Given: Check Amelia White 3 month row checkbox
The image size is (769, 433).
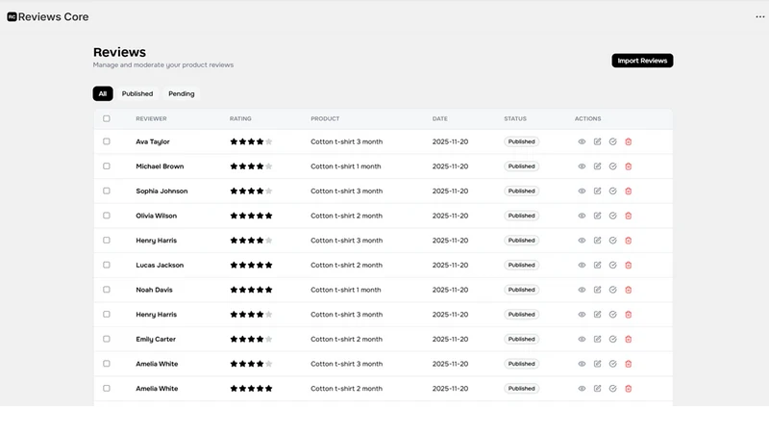Looking at the screenshot, I should pyautogui.click(x=107, y=364).
